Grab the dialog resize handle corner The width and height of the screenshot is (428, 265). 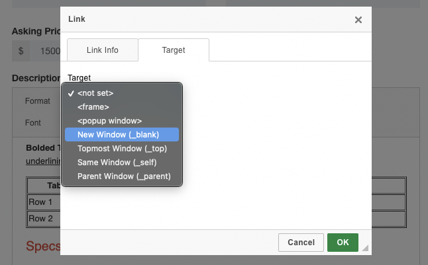click(365, 248)
